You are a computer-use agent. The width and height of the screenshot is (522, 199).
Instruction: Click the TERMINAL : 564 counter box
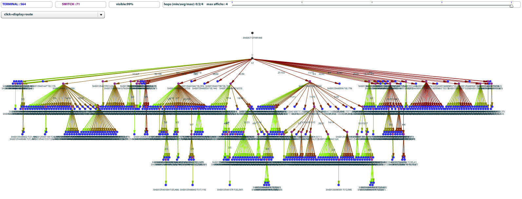27,5
